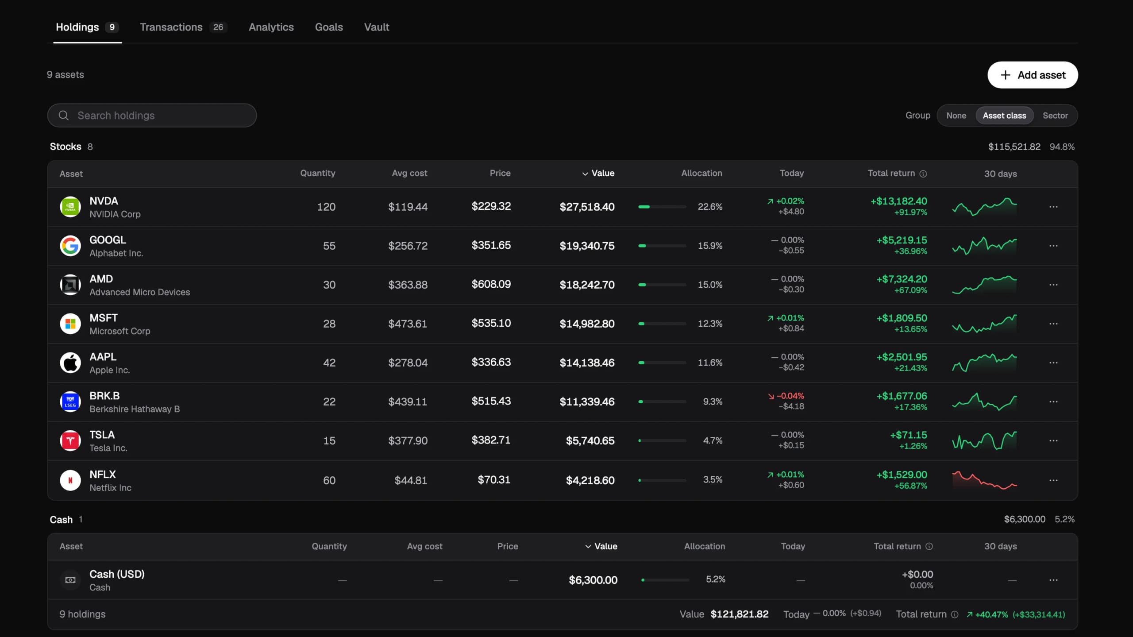Screen dimensions: 1133x637
Task: Sort Cash table by Value column
Action: [x=601, y=546]
